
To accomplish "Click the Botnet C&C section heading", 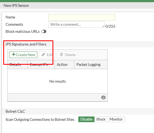I will point(15,111).
